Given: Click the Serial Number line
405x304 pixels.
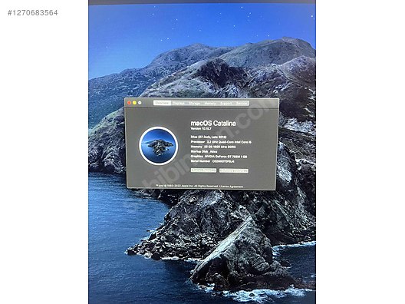Looking at the screenshot, I should coord(212,161).
